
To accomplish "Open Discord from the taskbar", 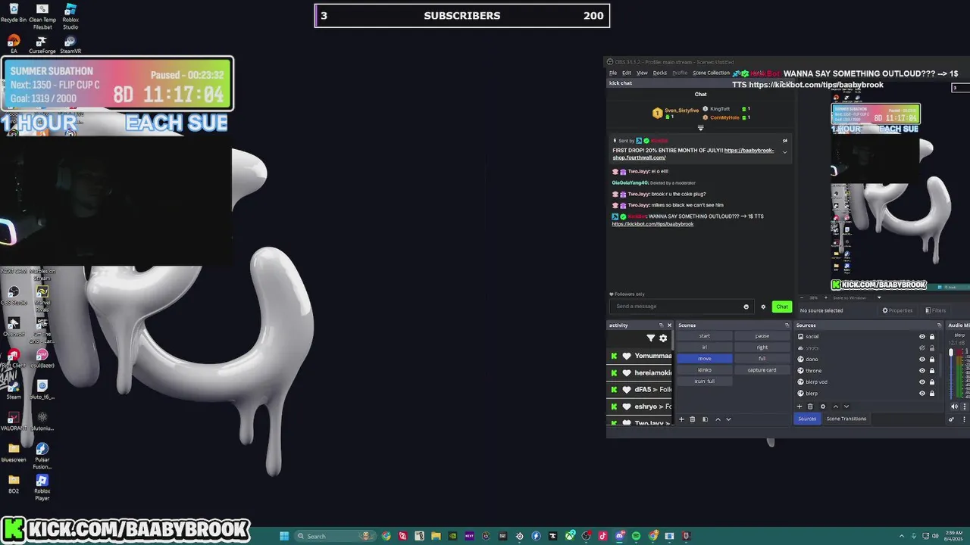I will pyautogui.click(x=619, y=536).
